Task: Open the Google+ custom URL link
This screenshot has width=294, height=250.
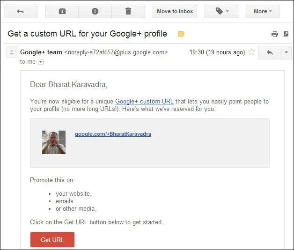Action: [x=144, y=102]
